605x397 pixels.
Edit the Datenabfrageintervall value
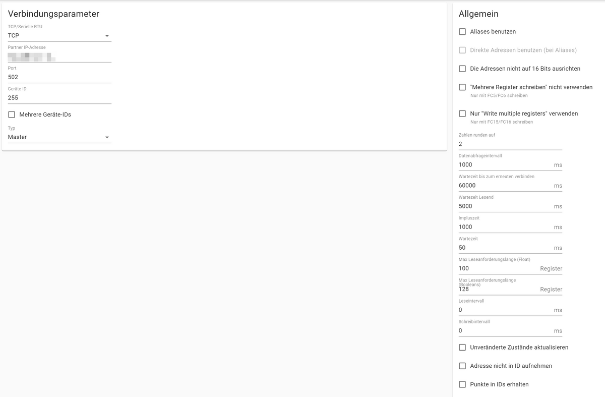505,165
